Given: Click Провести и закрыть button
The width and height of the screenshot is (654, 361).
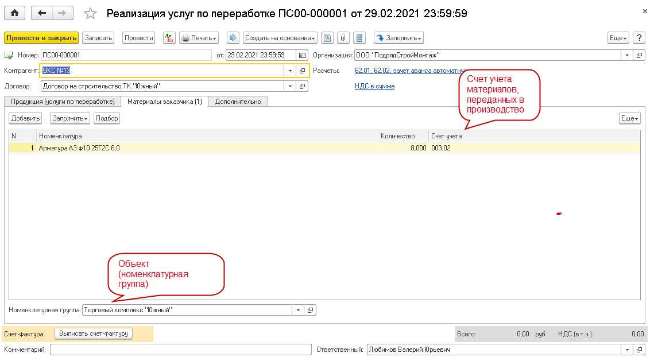Looking at the screenshot, I should [41, 38].
